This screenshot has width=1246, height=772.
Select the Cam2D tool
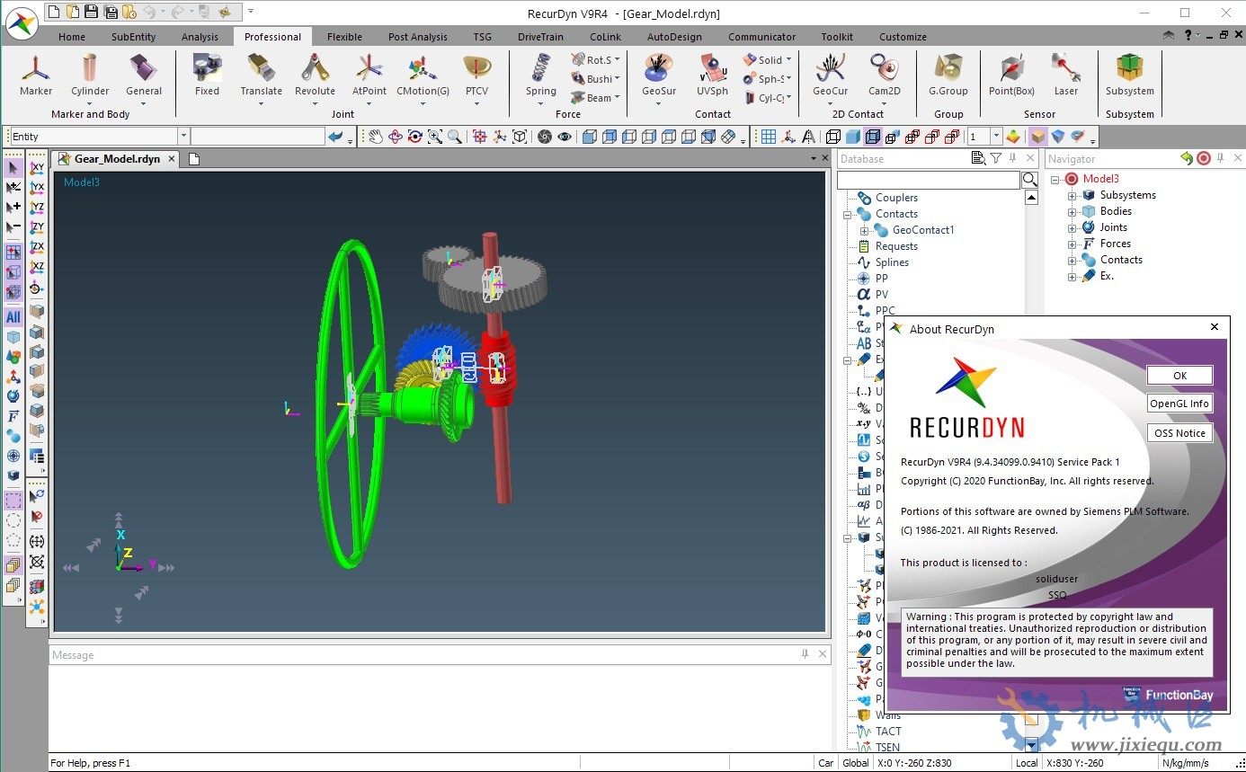(886, 78)
